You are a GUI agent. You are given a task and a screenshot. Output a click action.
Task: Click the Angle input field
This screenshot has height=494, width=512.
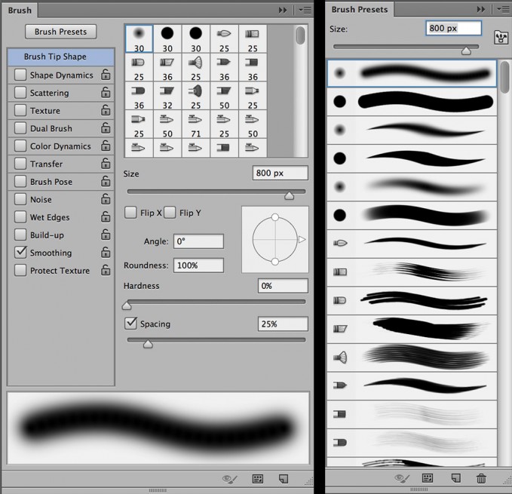(198, 241)
